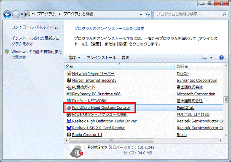Click the control panel icon in address bar

click(x=27, y=14)
